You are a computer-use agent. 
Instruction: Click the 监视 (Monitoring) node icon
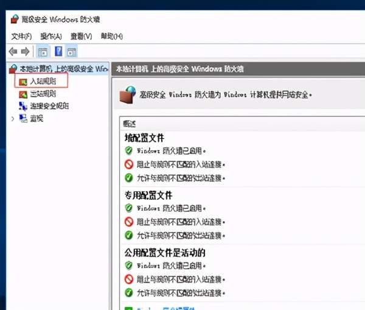23,118
